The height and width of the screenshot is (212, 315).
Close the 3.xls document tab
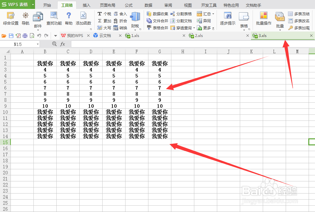tap(311, 36)
